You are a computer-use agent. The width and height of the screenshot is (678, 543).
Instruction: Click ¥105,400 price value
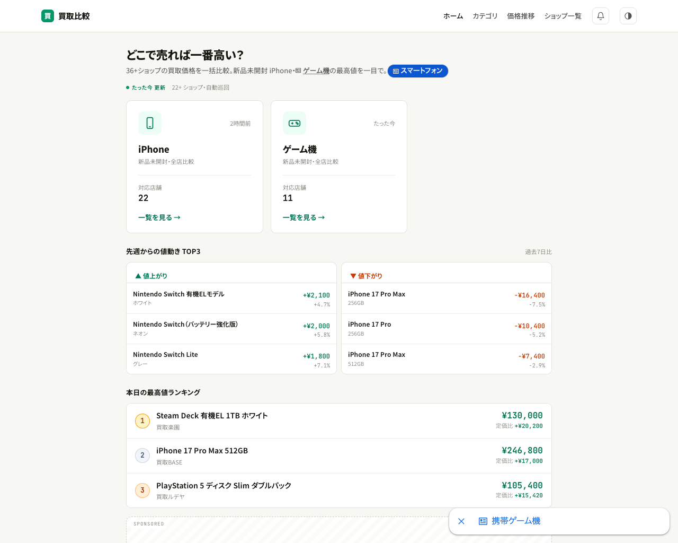coord(522,486)
